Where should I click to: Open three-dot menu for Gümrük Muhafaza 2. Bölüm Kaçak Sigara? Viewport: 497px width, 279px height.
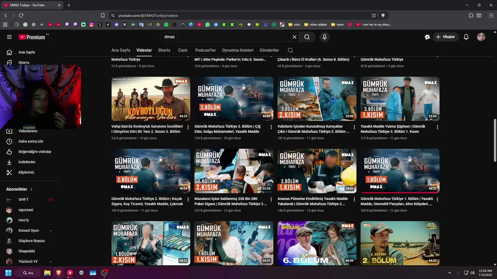(x=188, y=200)
